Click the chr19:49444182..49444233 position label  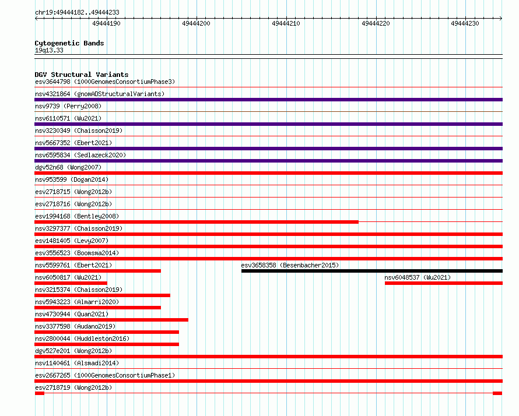click(77, 13)
